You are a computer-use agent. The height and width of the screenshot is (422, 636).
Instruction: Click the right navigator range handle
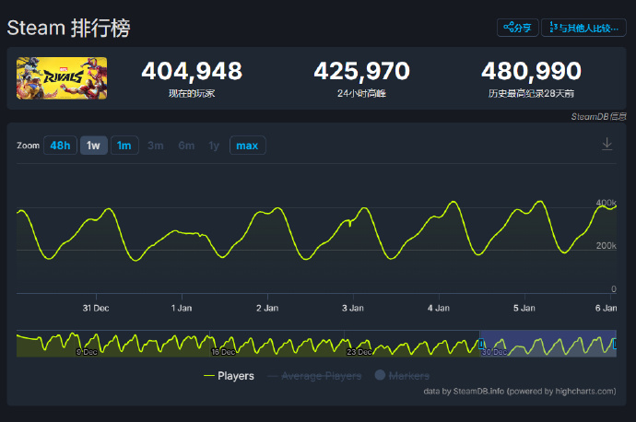point(615,344)
